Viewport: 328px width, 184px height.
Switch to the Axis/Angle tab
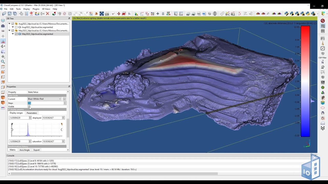click(25, 150)
